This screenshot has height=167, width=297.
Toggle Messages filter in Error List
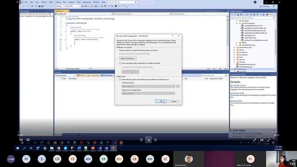pyautogui.click(x=107, y=75)
